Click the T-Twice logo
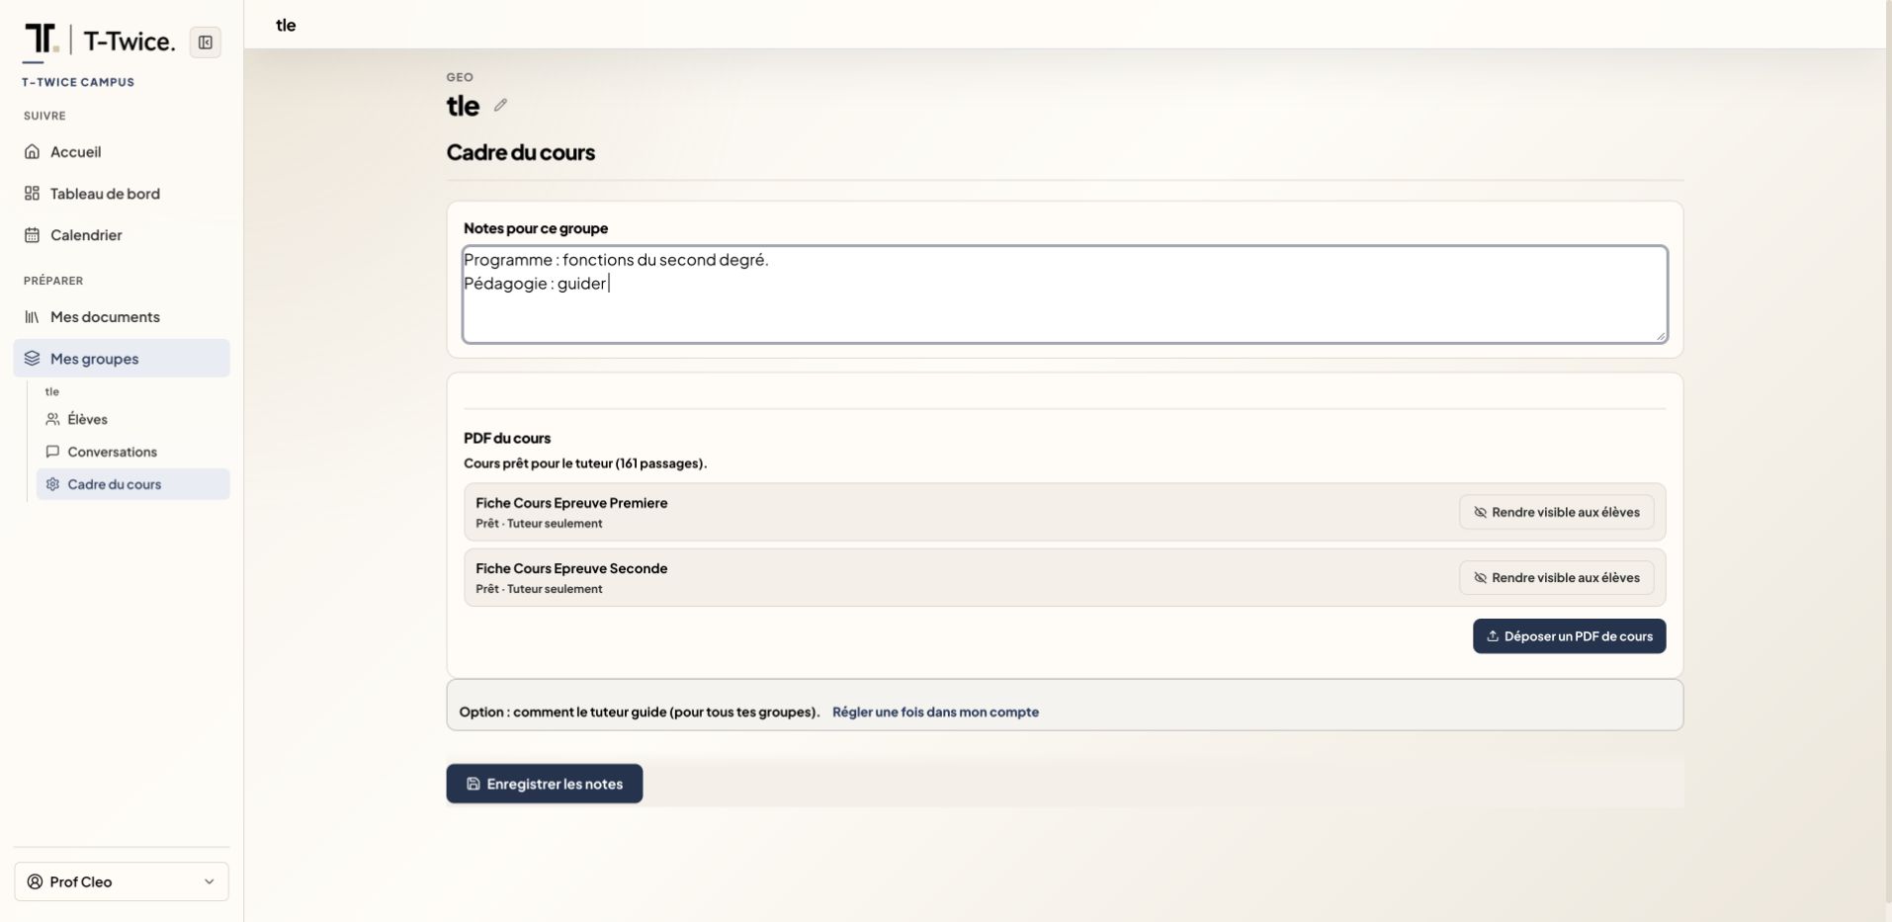 pyautogui.click(x=99, y=41)
